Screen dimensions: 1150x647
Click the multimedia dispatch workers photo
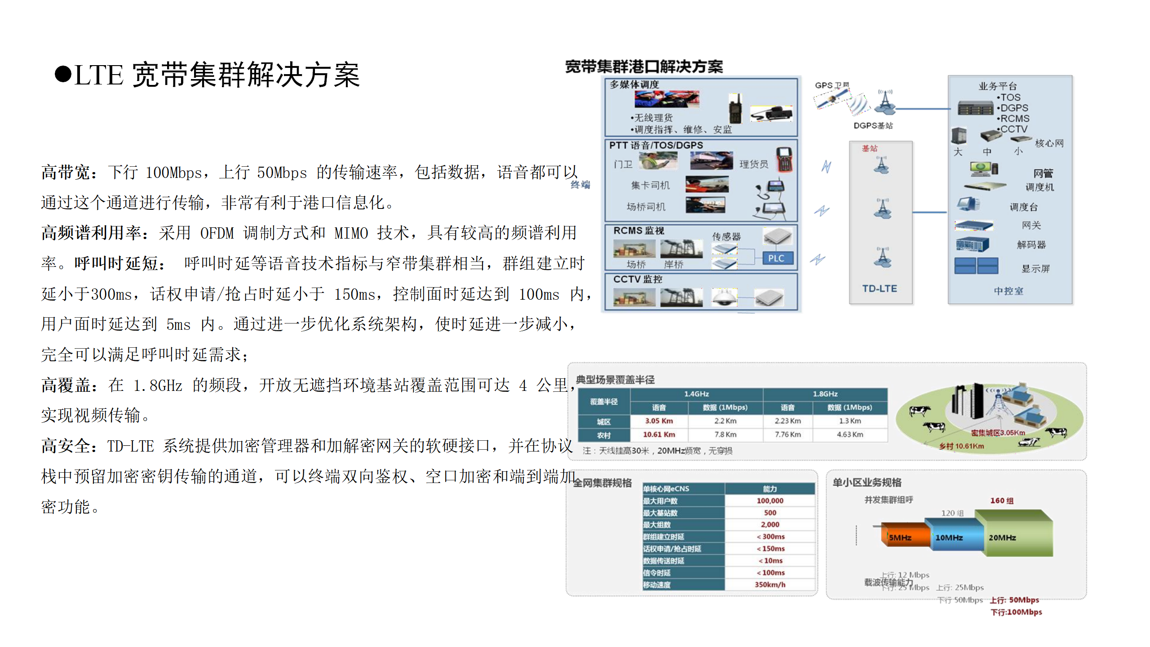(667, 99)
